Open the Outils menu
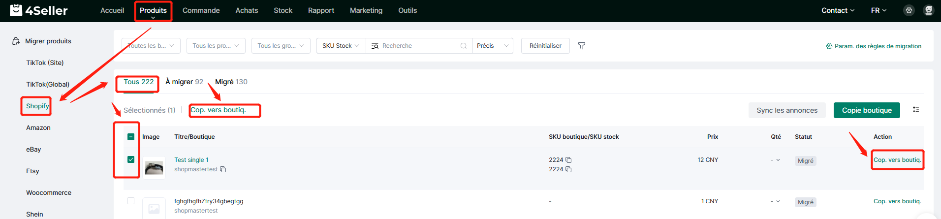Viewport: 941px width, 219px height. click(408, 10)
